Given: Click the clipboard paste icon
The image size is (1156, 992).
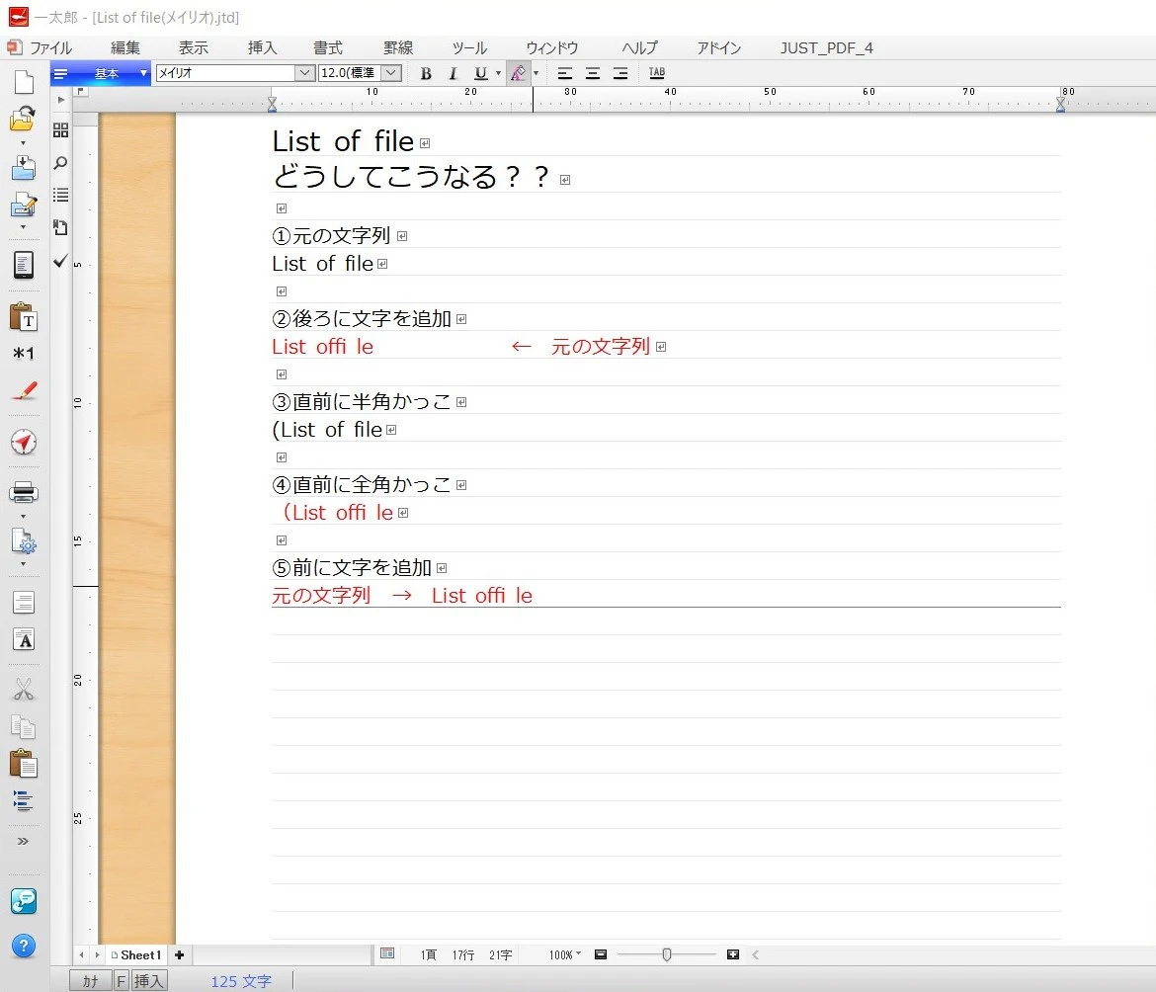Looking at the screenshot, I should coord(24,764).
